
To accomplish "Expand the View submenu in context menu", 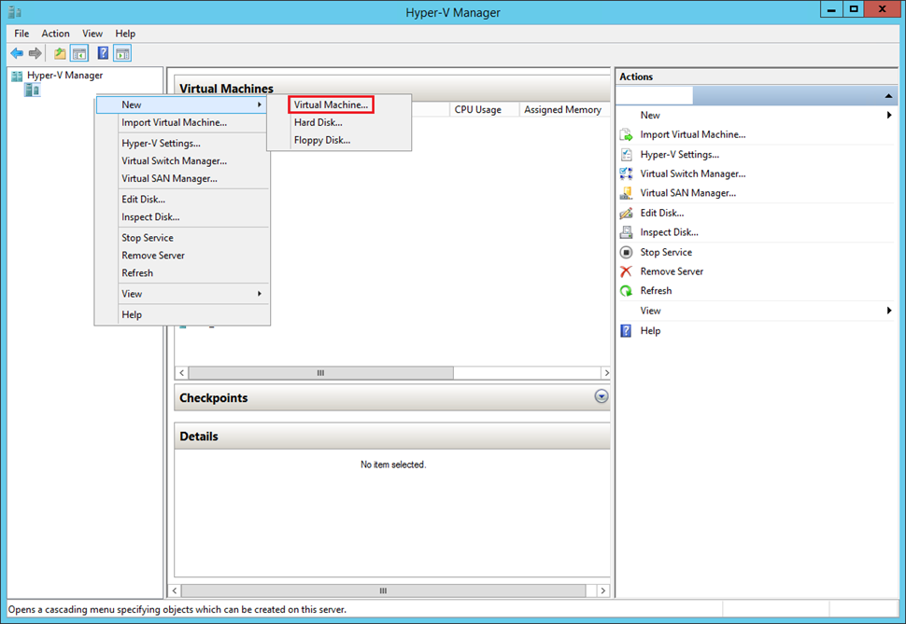I will (182, 294).
